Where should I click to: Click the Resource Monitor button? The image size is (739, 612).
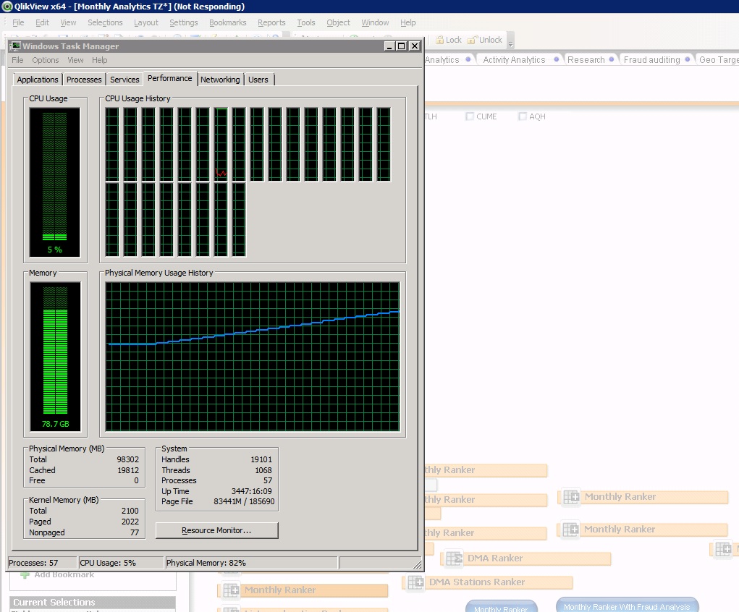point(216,530)
